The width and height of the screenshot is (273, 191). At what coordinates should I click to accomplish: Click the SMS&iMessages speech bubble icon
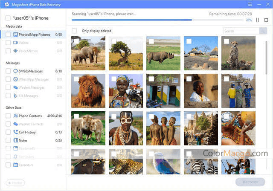click(x=15, y=71)
